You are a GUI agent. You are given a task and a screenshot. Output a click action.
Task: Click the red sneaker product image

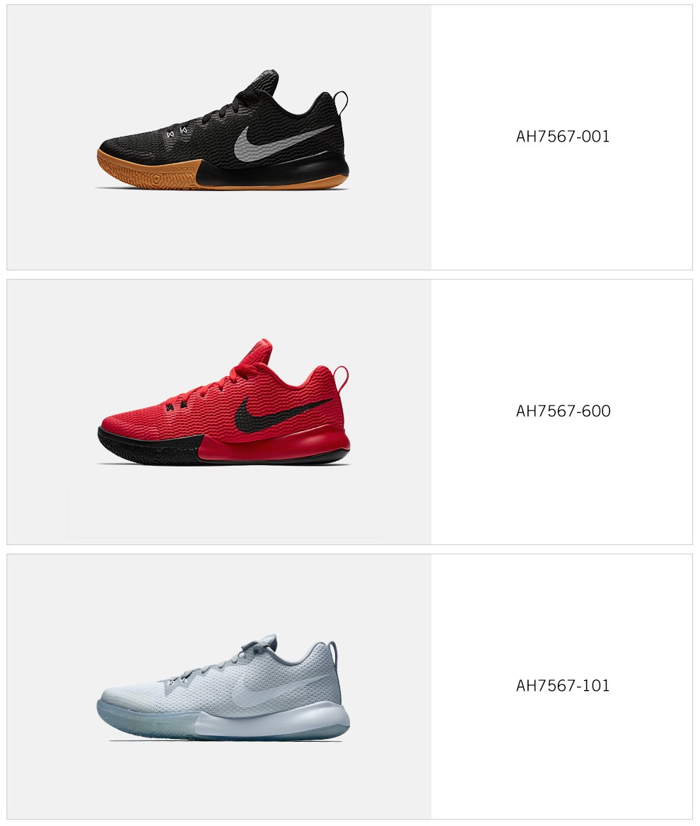tap(223, 401)
